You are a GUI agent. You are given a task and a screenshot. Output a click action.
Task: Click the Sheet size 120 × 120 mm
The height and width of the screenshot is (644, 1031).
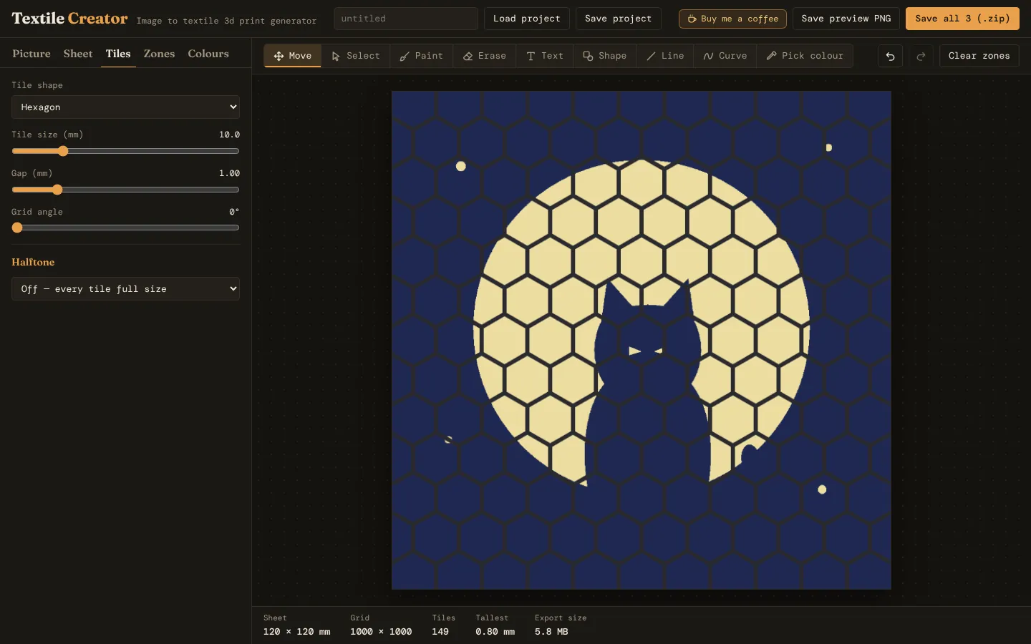(297, 632)
